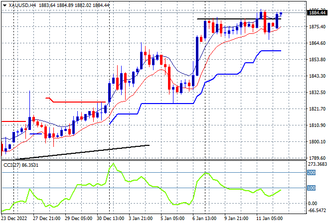This screenshot has width=329, height=224.
Task: Click the 1864.60 price axis label
Action: click(x=317, y=43)
